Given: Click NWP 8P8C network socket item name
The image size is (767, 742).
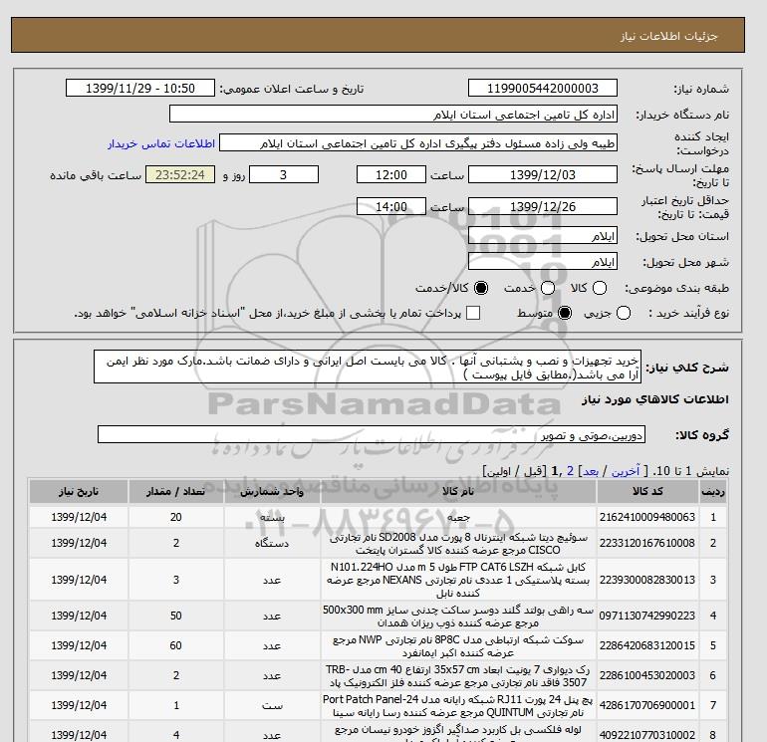Looking at the screenshot, I should 458,646.
